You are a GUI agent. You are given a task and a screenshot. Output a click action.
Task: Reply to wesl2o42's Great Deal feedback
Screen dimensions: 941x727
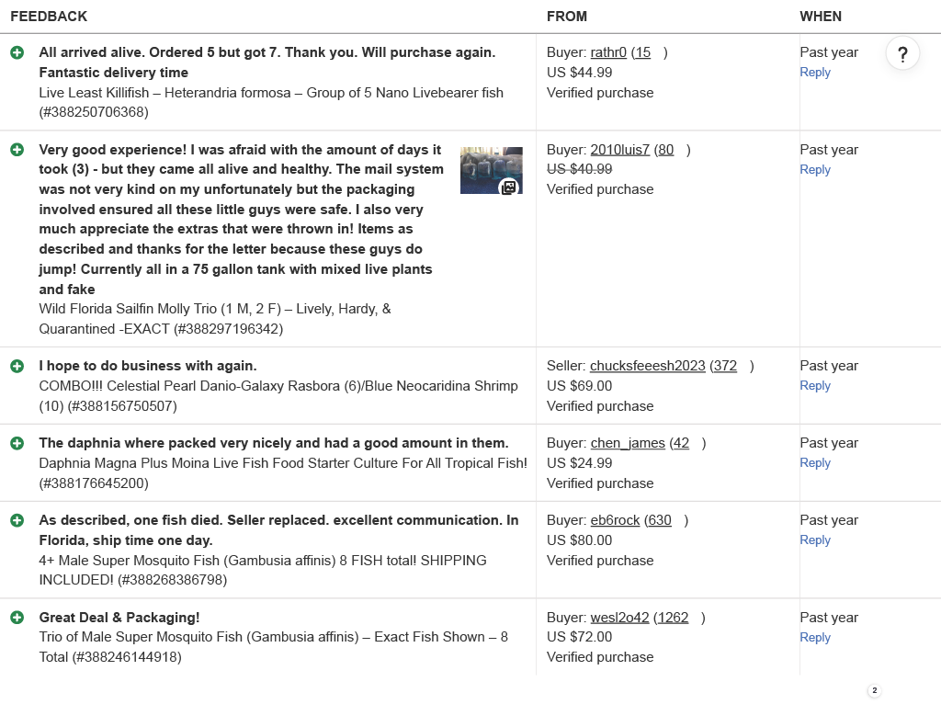(815, 638)
